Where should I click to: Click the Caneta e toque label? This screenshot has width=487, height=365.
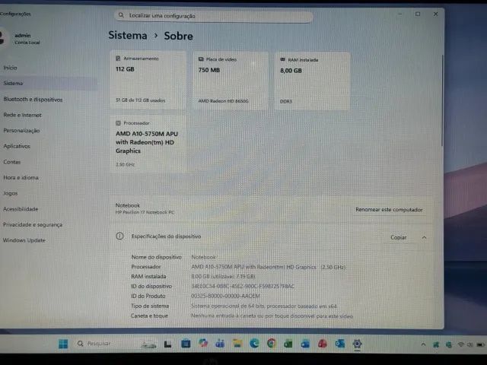(149, 316)
